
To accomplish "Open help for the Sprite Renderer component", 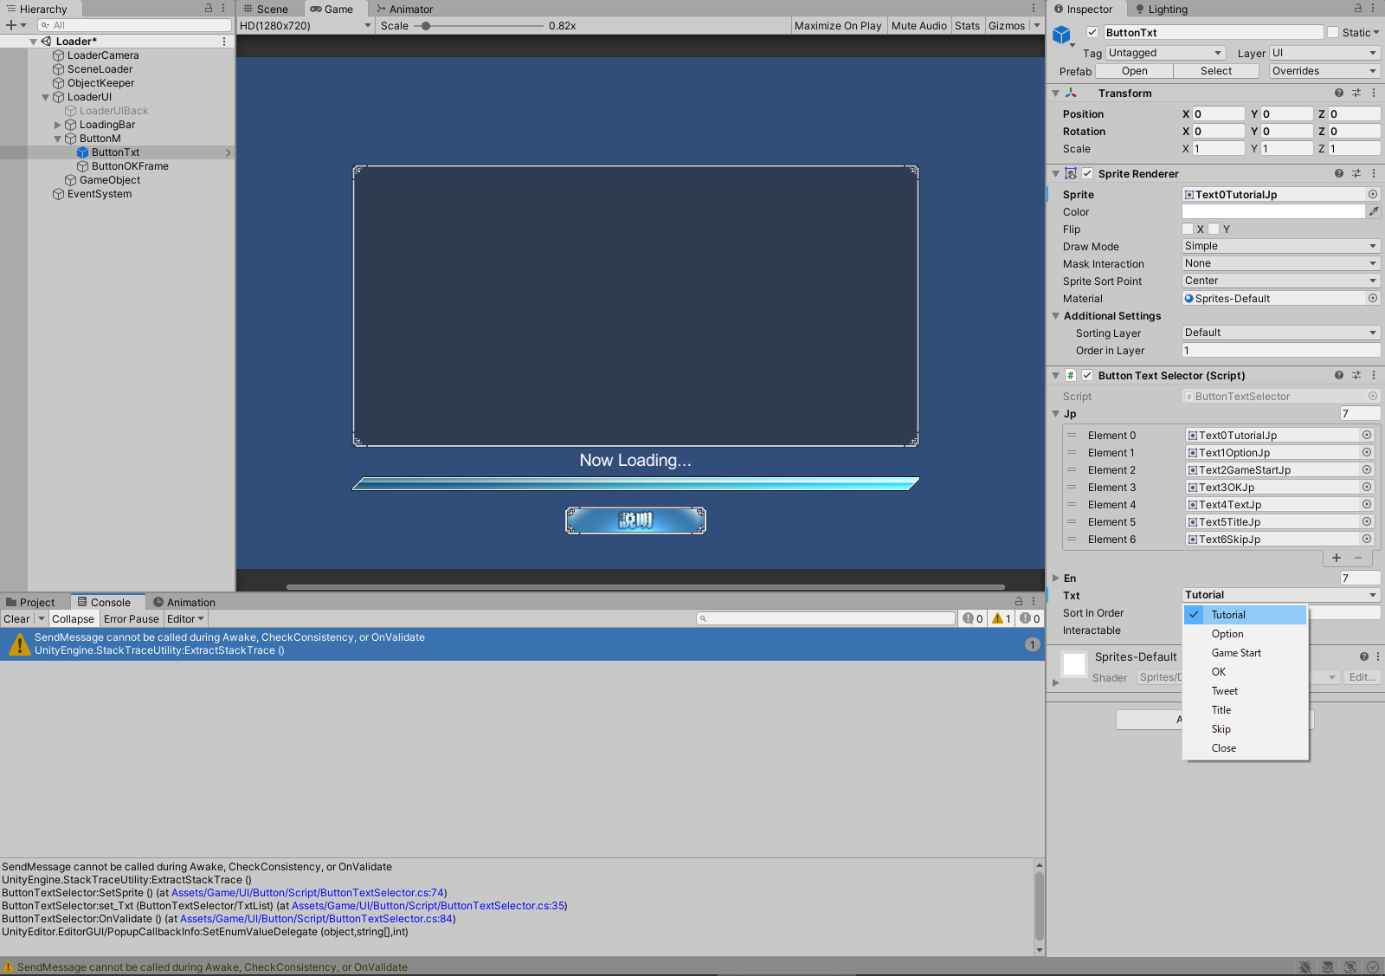I will (x=1339, y=173).
